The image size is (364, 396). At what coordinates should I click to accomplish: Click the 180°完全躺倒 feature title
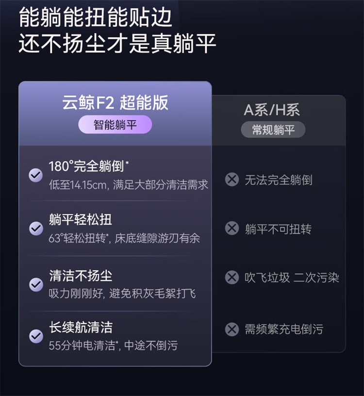(88, 166)
